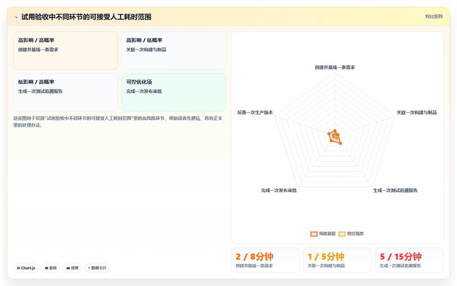This screenshot has width=457, height=286.
Task: Click the 表格 tag chip
Action: [51, 268]
